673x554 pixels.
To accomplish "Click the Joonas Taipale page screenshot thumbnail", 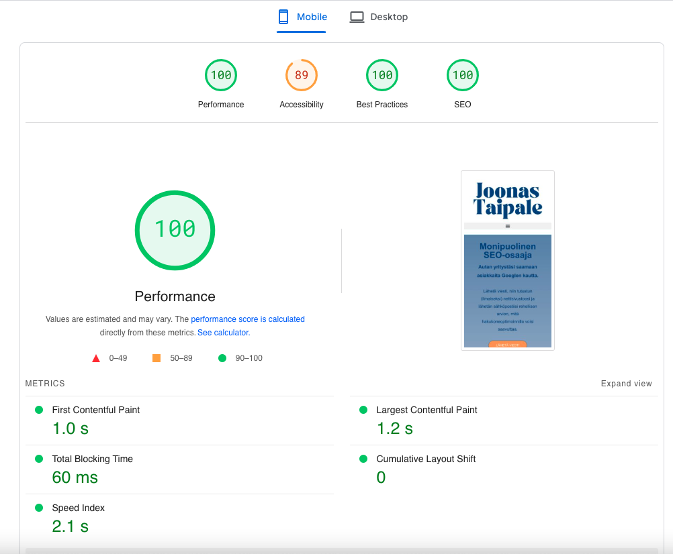I will tap(507, 260).
